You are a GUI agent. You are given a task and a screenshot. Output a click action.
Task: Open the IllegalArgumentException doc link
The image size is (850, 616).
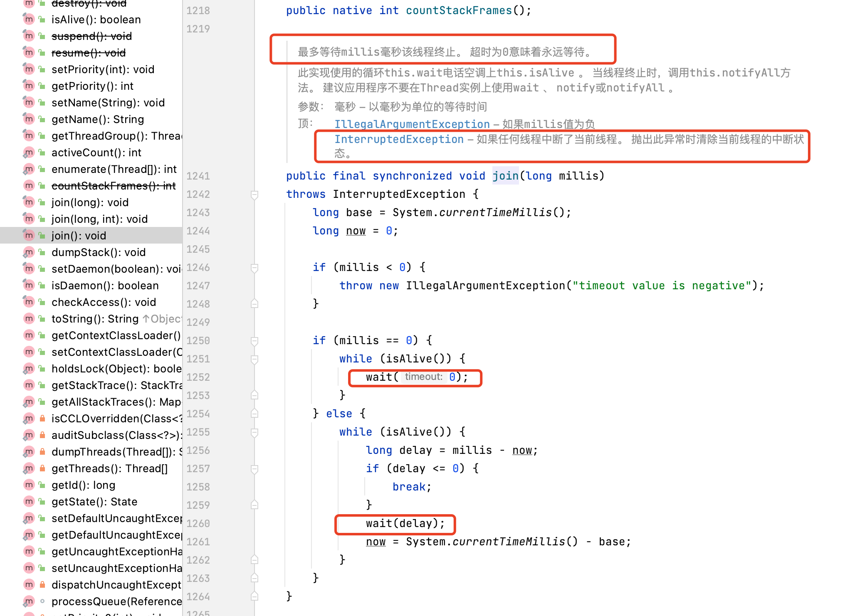tap(412, 124)
